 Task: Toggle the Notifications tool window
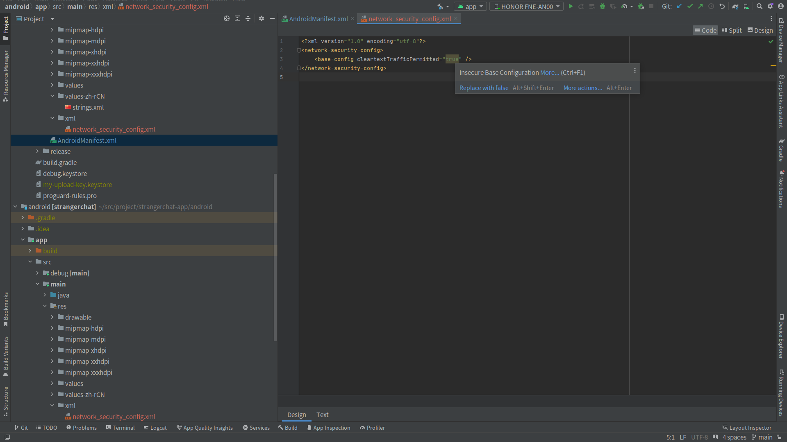click(782, 189)
